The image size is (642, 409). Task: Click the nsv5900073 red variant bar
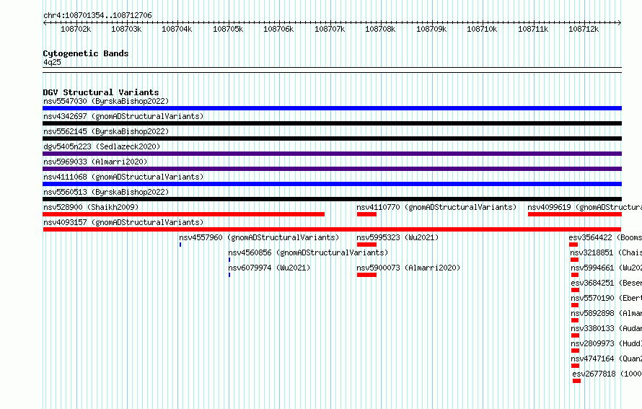click(x=366, y=275)
